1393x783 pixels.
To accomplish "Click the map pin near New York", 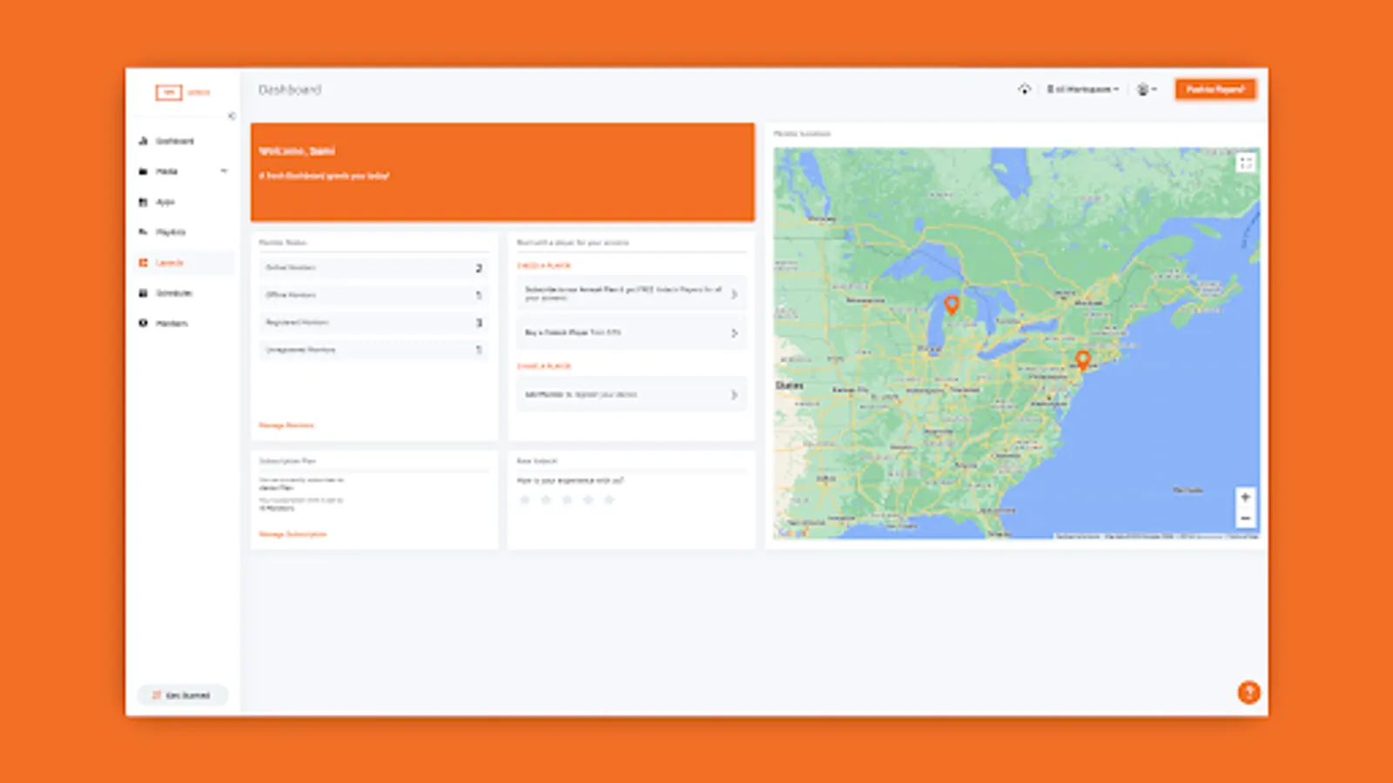I will [1083, 360].
